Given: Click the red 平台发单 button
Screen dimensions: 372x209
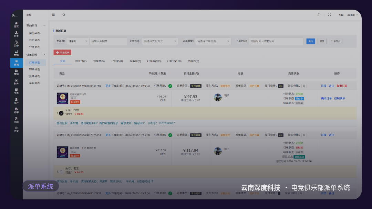Looking at the screenshot, I should tap(62, 53).
